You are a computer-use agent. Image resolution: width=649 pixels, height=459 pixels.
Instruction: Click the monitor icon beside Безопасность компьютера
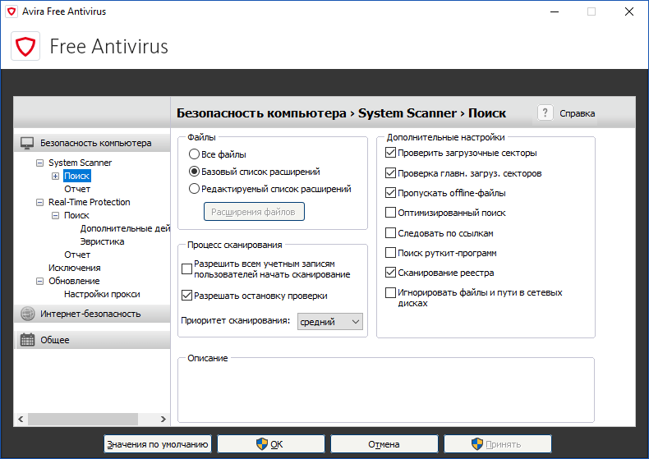pos(27,143)
